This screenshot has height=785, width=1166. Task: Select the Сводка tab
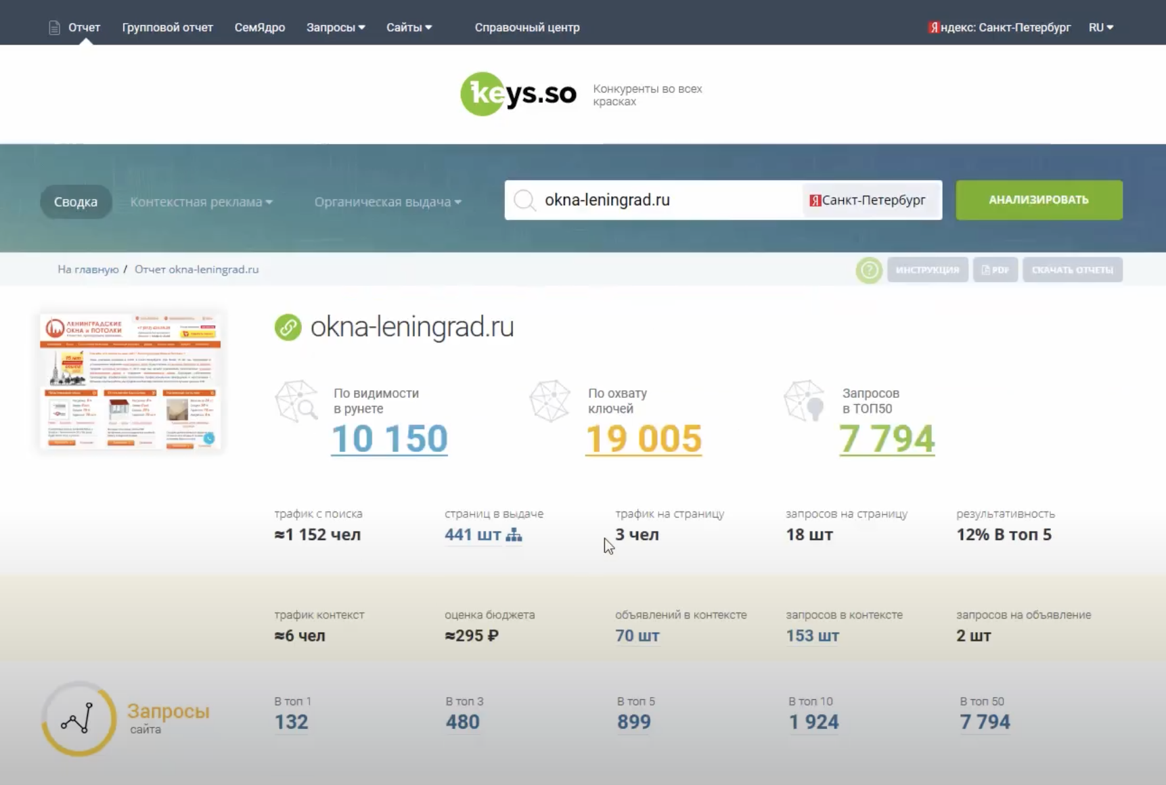pos(76,202)
